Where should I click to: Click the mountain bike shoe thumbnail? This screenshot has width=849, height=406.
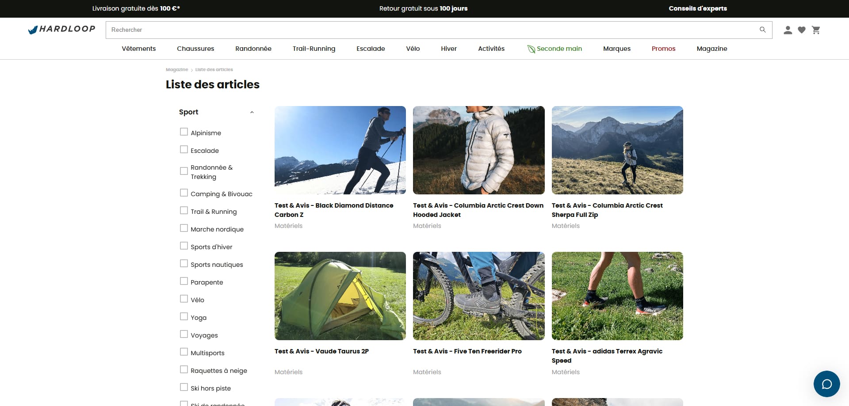tap(479, 296)
